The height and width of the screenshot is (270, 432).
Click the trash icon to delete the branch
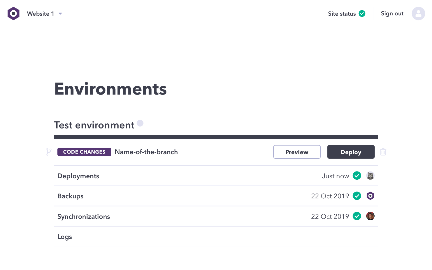pos(383,152)
